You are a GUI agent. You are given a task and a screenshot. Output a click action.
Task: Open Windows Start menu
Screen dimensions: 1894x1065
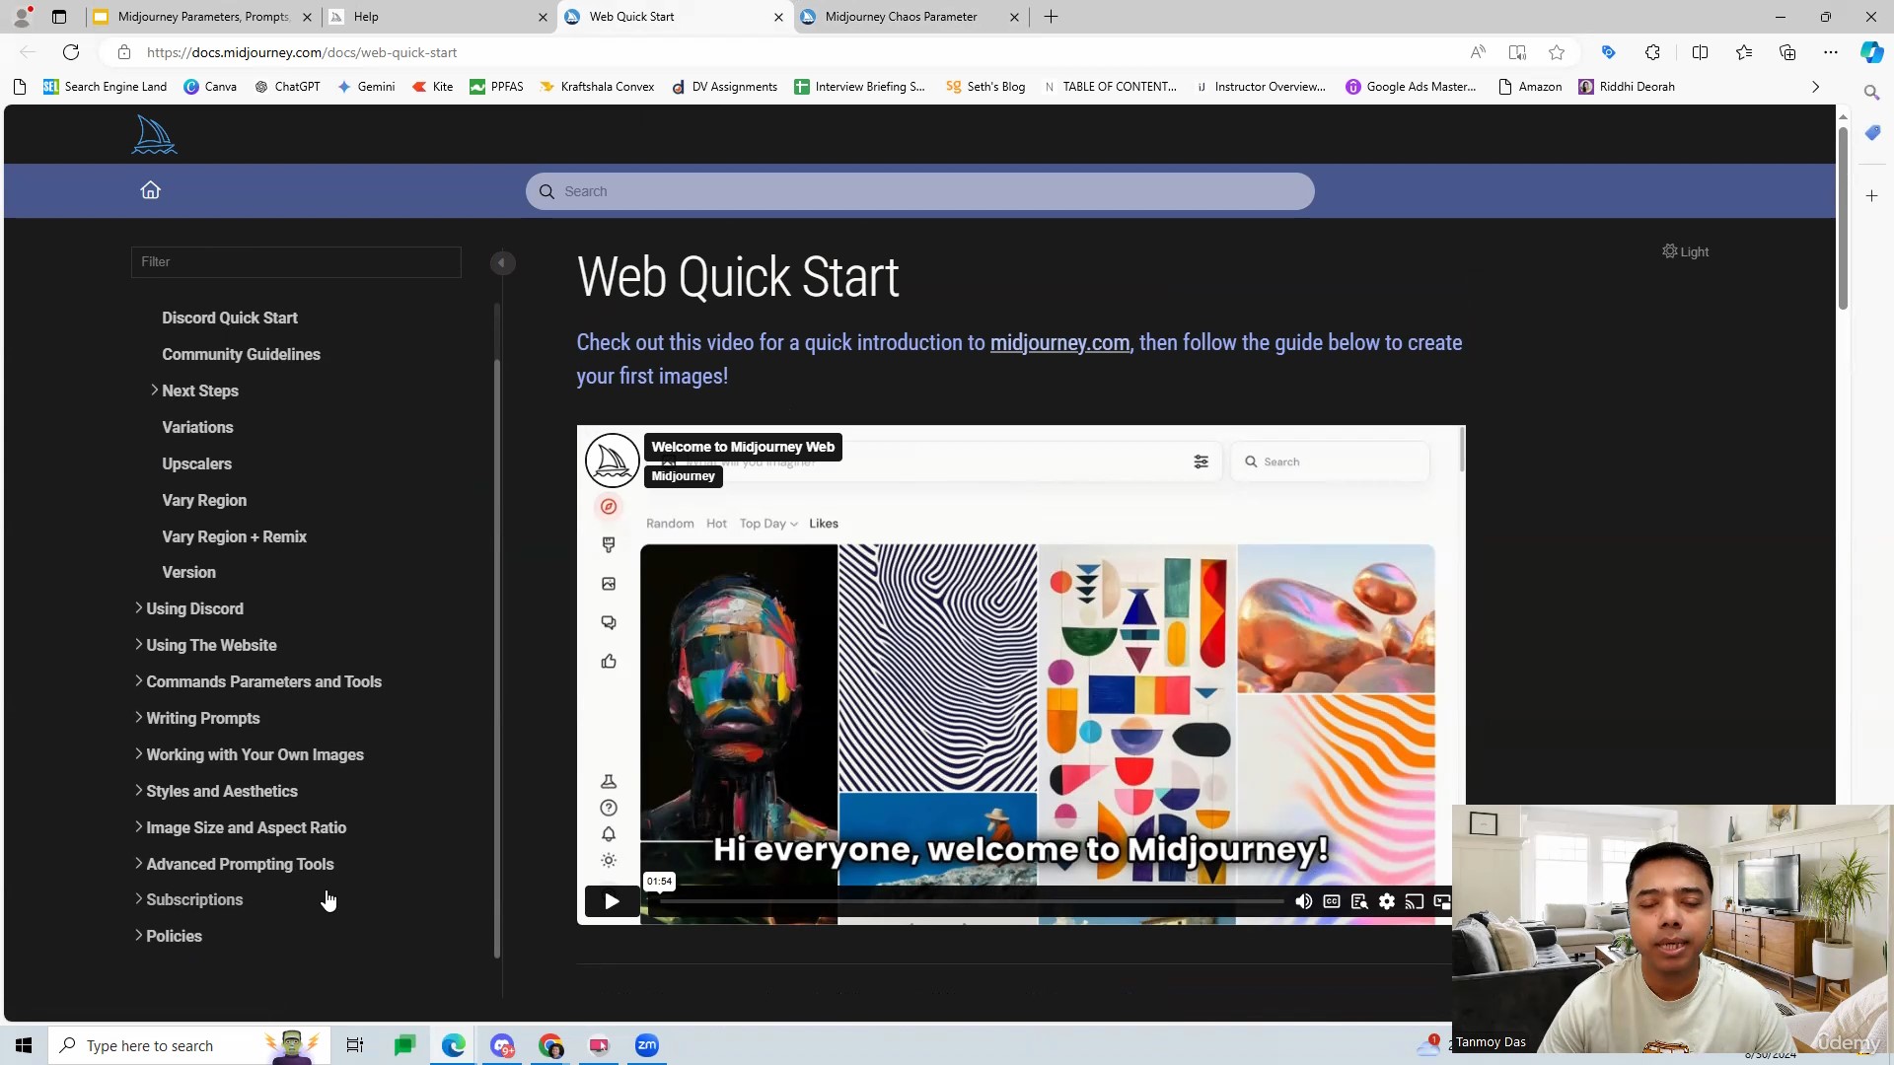click(24, 1045)
